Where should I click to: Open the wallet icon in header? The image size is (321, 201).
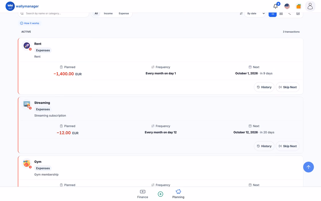point(299,6)
